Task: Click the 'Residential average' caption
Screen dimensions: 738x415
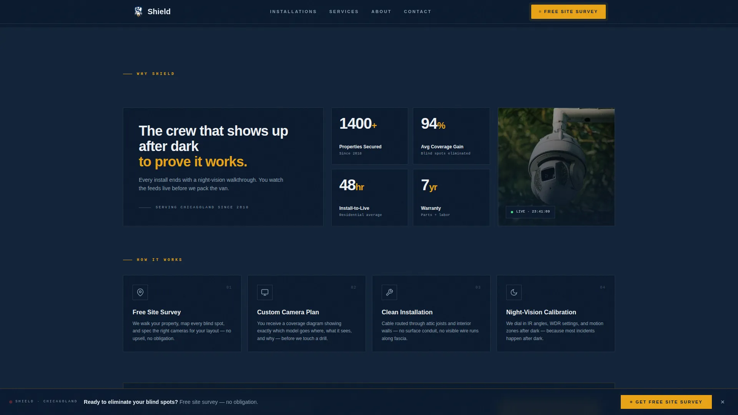Action: [x=361, y=215]
